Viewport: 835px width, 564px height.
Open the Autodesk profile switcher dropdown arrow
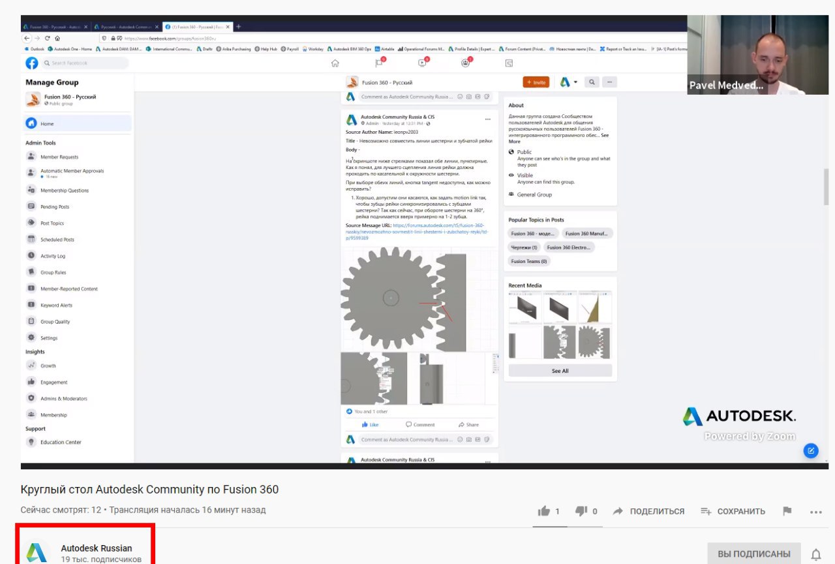(x=575, y=82)
